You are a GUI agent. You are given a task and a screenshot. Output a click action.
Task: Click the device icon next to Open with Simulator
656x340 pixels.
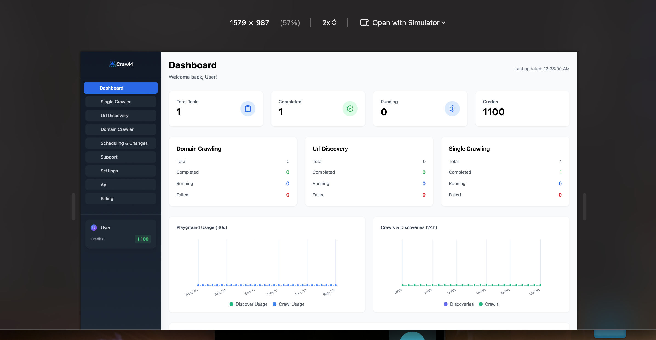point(364,22)
